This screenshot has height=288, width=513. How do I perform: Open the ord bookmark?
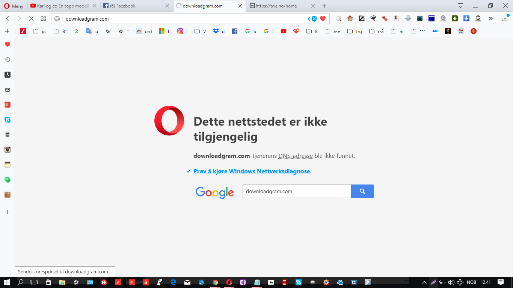pyautogui.click(x=144, y=31)
